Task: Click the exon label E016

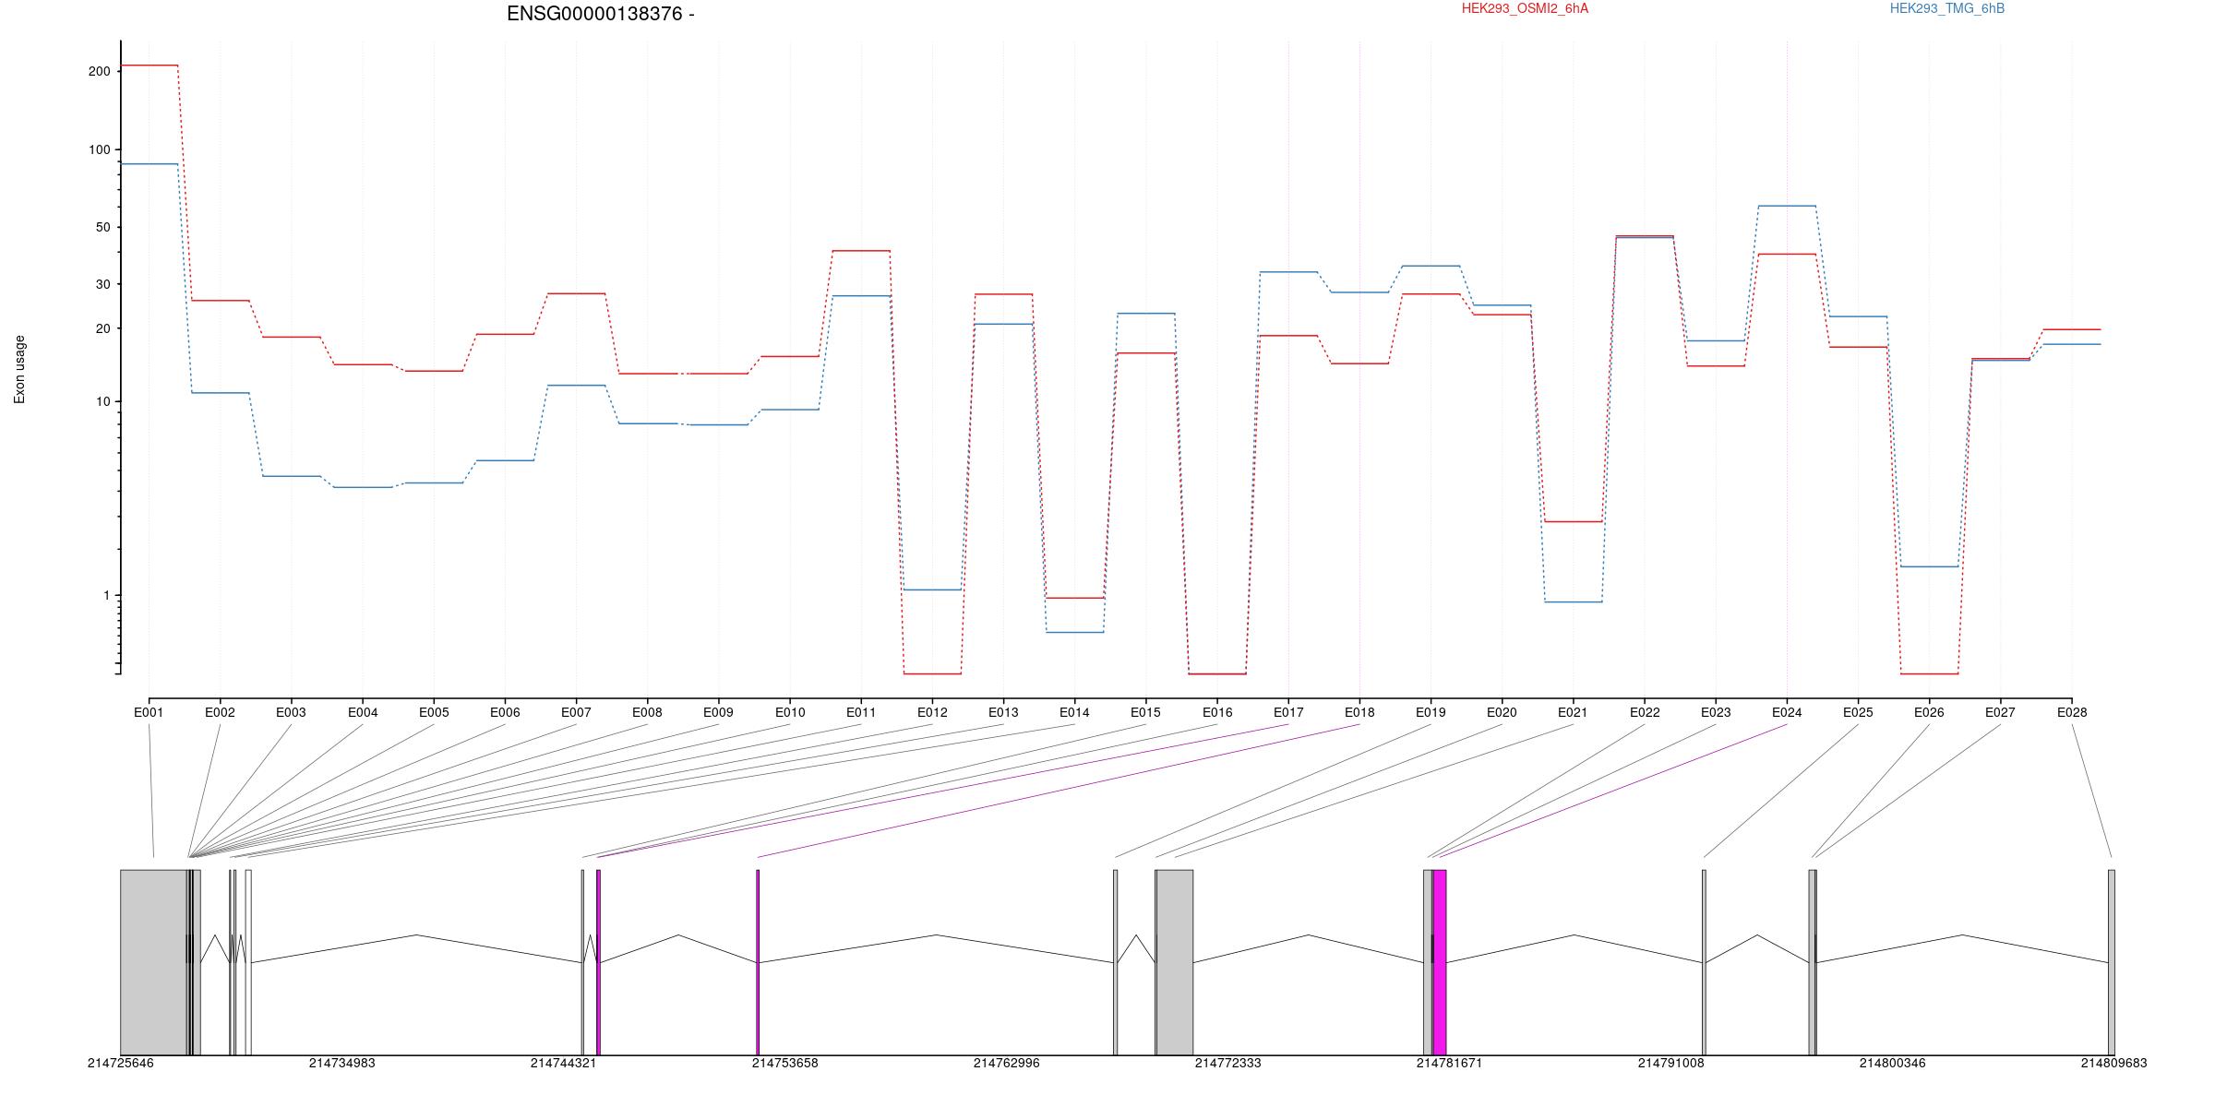Action: pyautogui.click(x=1217, y=712)
